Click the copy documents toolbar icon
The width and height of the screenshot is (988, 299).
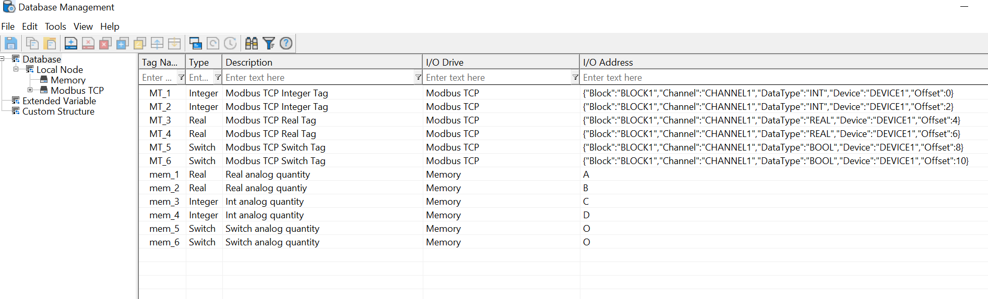coord(32,43)
